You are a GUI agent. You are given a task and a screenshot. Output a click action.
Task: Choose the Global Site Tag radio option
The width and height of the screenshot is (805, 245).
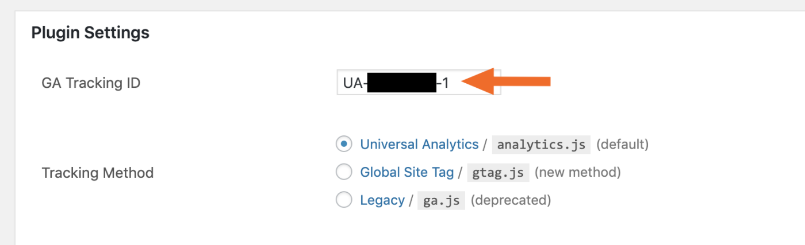click(344, 172)
